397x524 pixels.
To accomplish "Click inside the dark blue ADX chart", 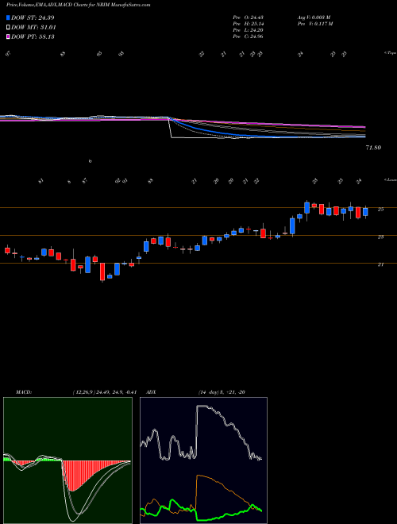I will (203, 460).
